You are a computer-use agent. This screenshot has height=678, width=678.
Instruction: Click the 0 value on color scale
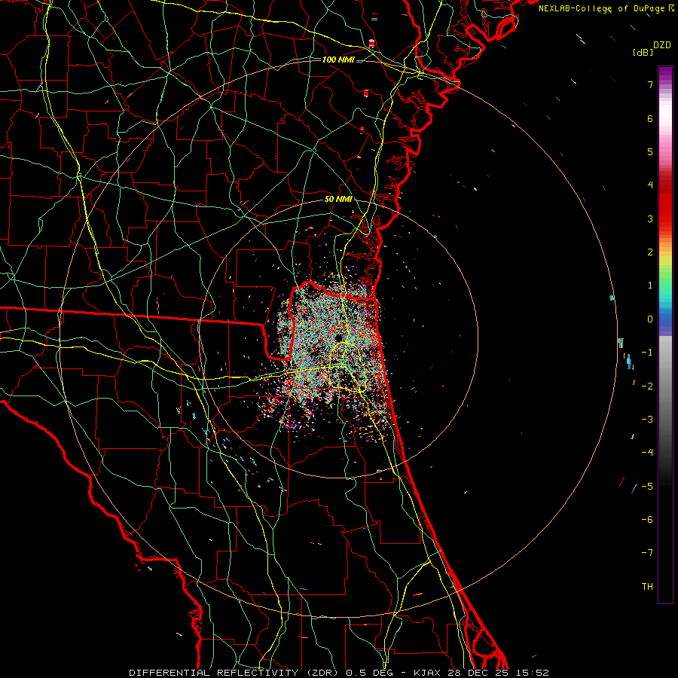pyautogui.click(x=650, y=319)
